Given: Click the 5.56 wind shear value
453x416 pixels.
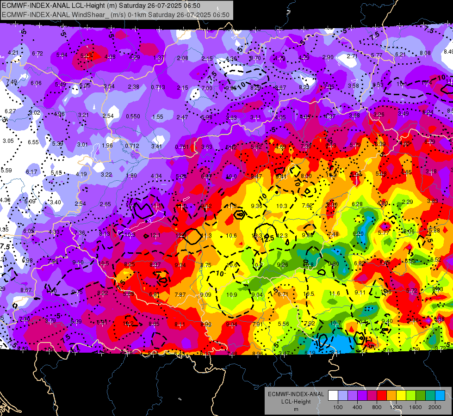Looking at the screenshot, I should pyautogui.click(x=283, y=324).
